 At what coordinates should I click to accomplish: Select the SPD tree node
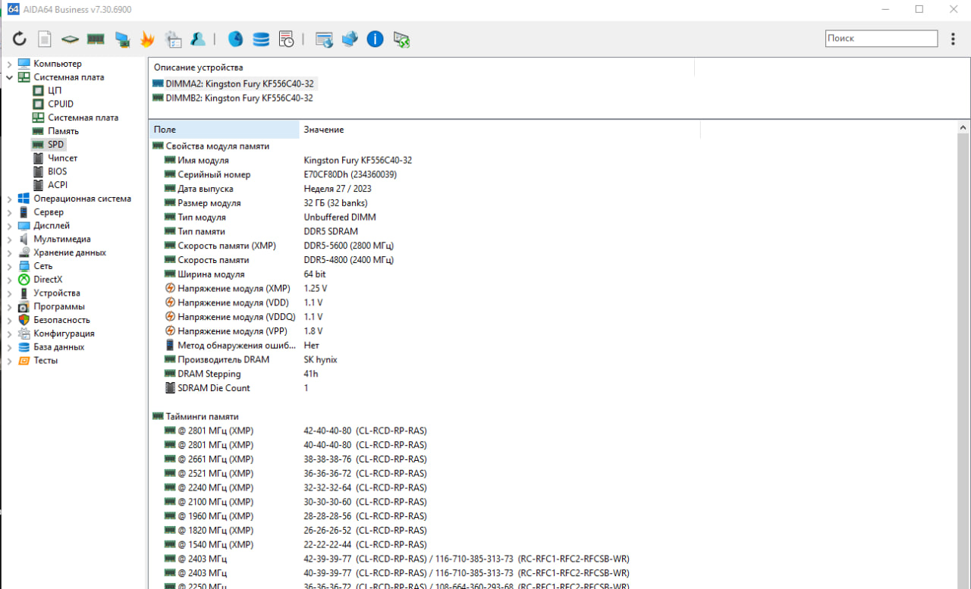[56, 144]
